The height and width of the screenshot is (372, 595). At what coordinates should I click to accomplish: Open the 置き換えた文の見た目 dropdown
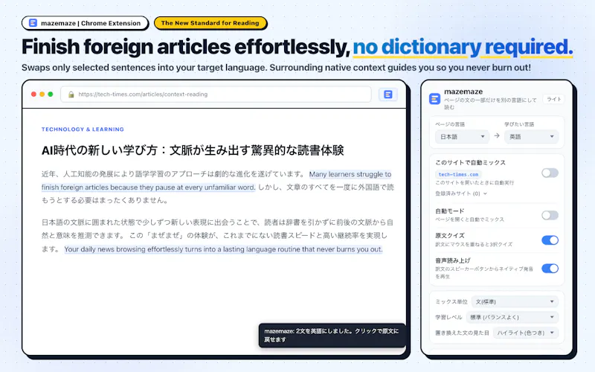(526, 333)
